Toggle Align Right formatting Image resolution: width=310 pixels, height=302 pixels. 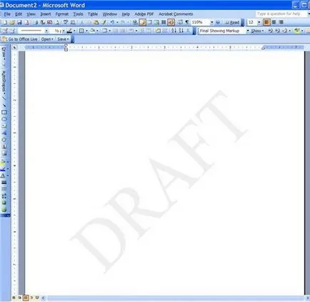281,22
